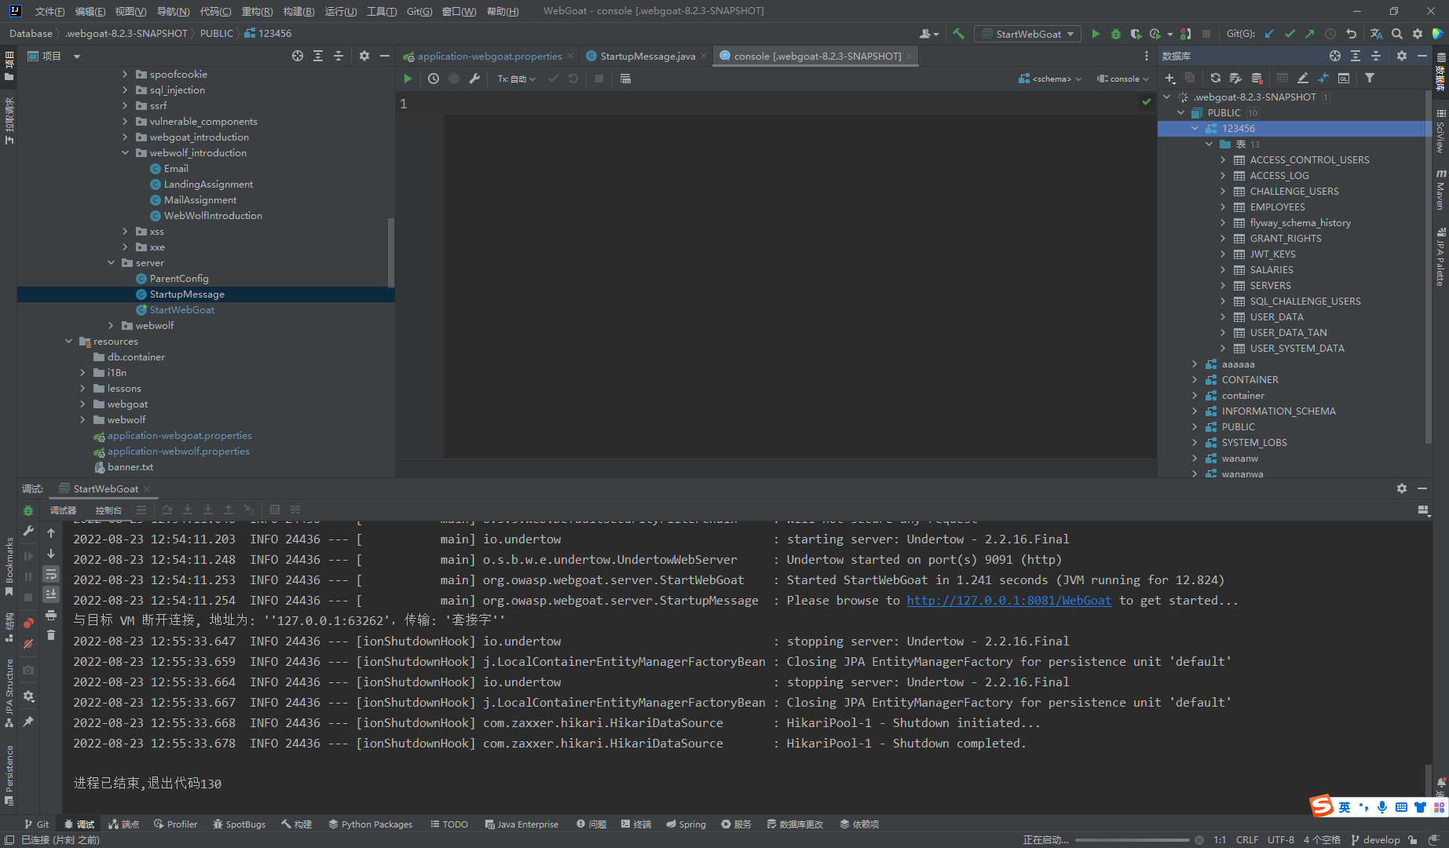1449x848 pixels.
Task: Click the Project tree vertical scrollbar
Action: pyautogui.click(x=390, y=251)
